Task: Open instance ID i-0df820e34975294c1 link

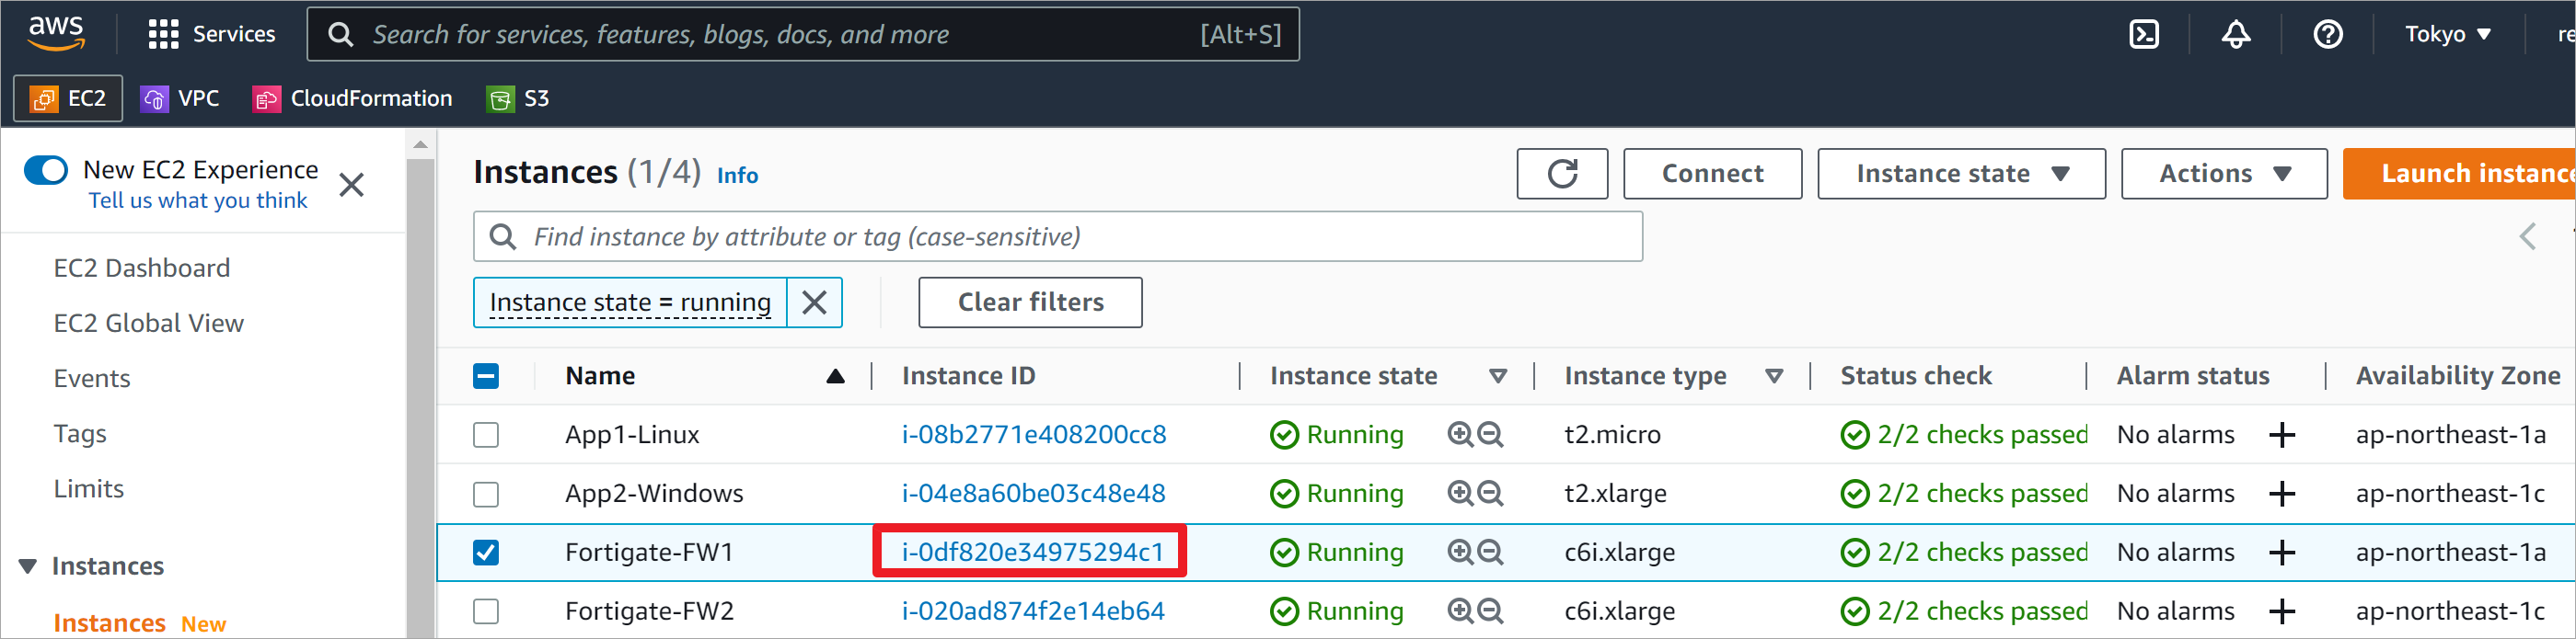Action: (1032, 553)
